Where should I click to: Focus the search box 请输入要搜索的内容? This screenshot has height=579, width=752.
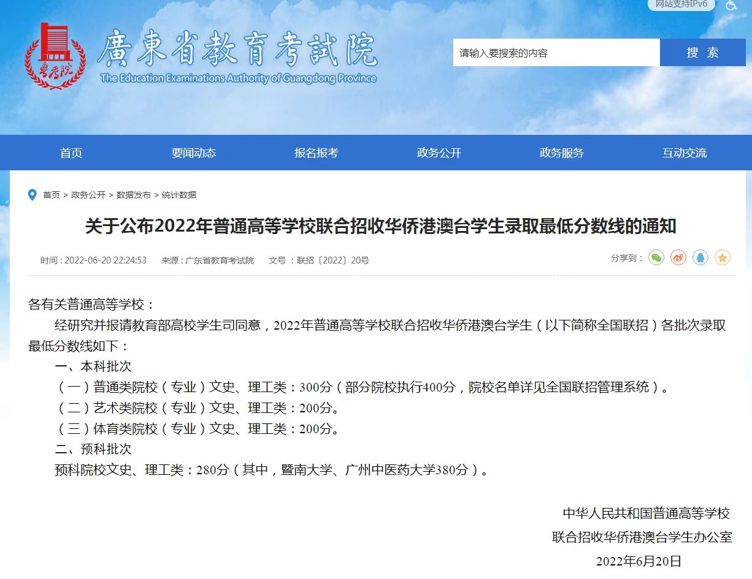556,53
